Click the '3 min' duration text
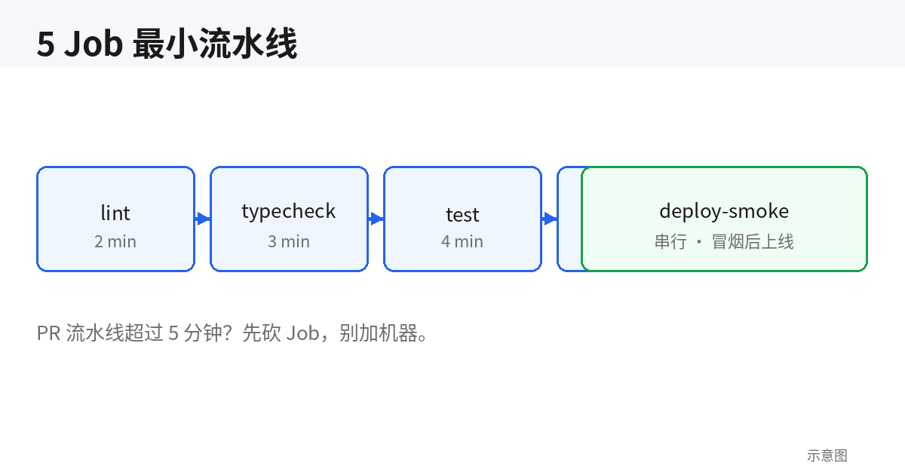The height and width of the screenshot is (475, 905). click(289, 241)
